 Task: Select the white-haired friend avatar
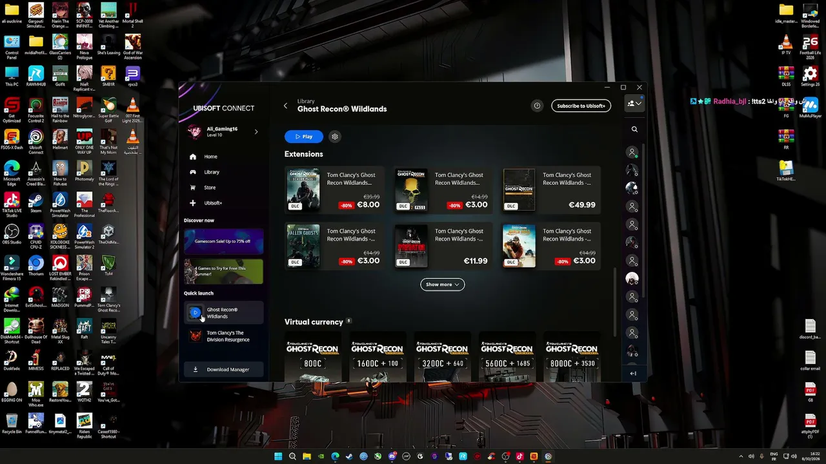[x=632, y=278]
